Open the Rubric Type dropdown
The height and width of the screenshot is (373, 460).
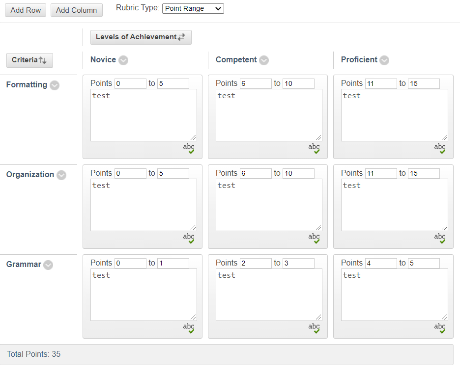point(193,8)
